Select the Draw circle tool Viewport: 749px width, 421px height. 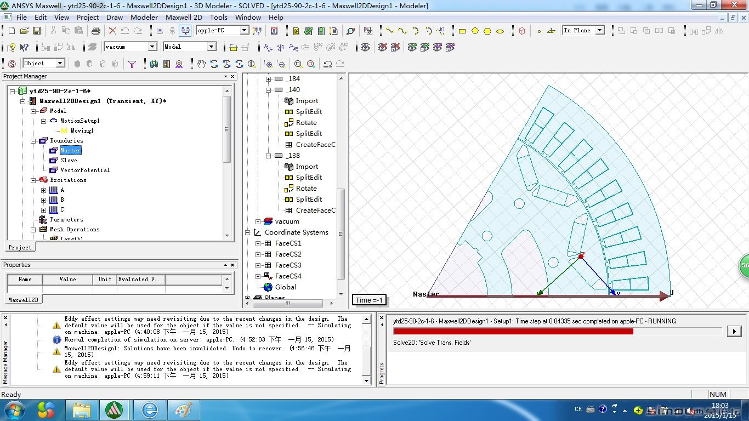pos(475,31)
